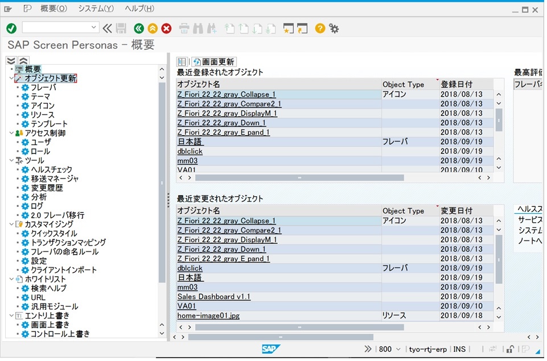This screenshot has width=547, height=361.
Task: Open the yellow Help question icon
Action: click(x=320, y=28)
